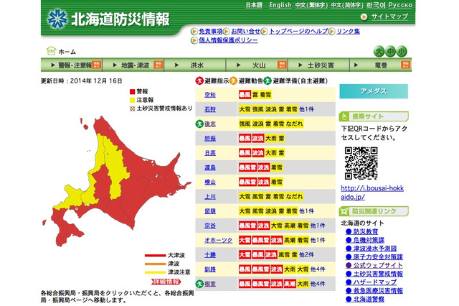
Task: Click the red 警報 legend swatch
Action: (132, 91)
